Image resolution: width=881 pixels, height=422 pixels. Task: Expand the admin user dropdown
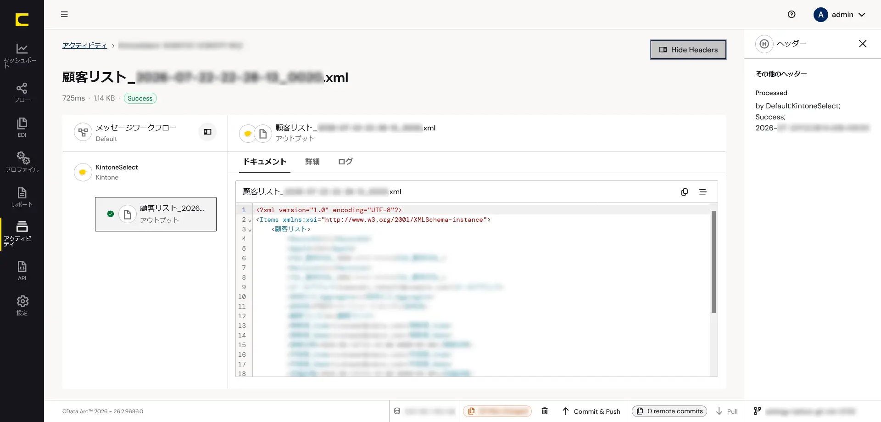pos(839,15)
